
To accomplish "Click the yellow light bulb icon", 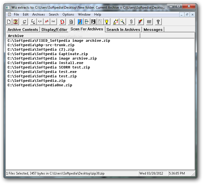I will [107, 22].
